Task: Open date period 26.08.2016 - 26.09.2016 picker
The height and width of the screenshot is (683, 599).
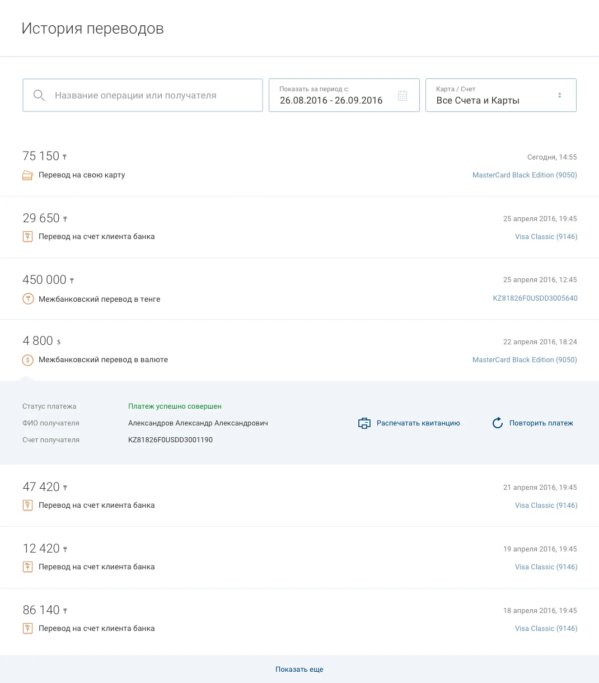Action: pyautogui.click(x=331, y=100)
